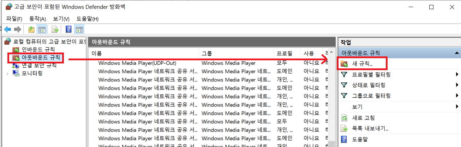Click 아니요 in the UDP-Out rule row

click(312, 63)
